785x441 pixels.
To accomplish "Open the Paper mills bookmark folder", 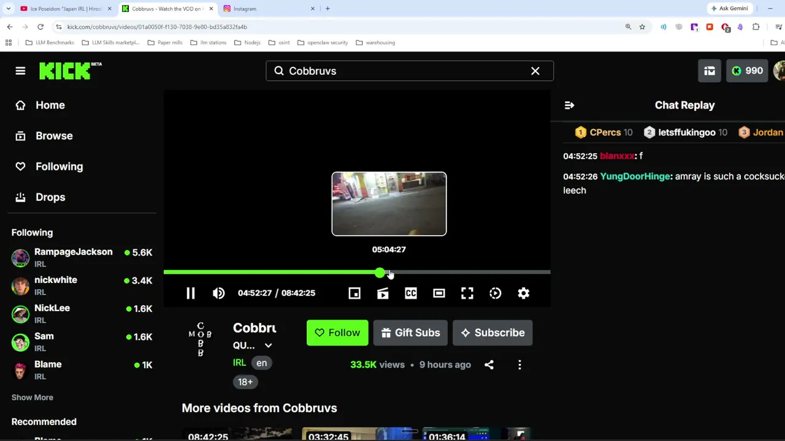I will [164, 43].
